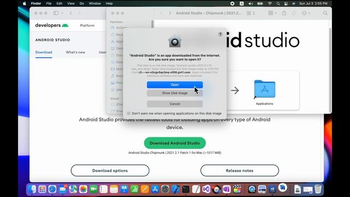Viewport: 350px width, 197px height.
Task: Click Safari's forward arrow
Action: point(79,13)
